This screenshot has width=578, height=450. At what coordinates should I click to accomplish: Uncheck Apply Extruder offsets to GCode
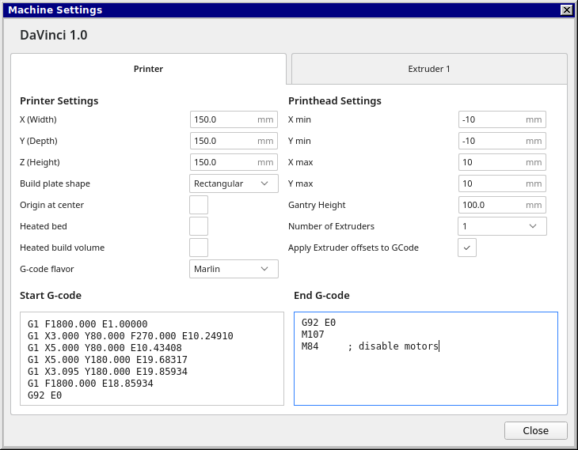pyautogui.click(x=467, y=248)
